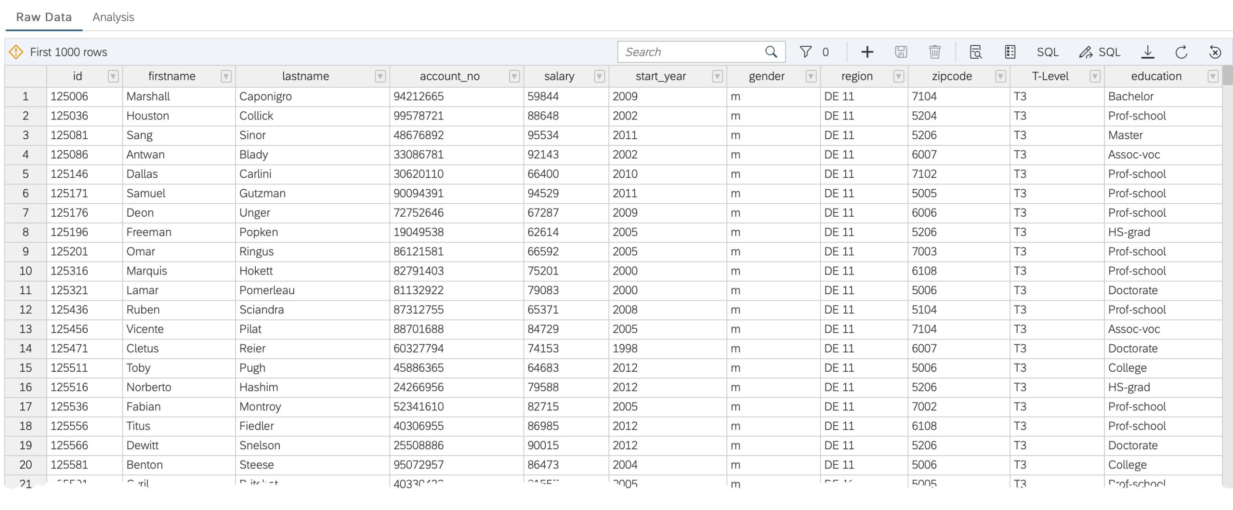Open the data preview magnifier-document icon
The image size is (1233, 510).
pos(975,52)
